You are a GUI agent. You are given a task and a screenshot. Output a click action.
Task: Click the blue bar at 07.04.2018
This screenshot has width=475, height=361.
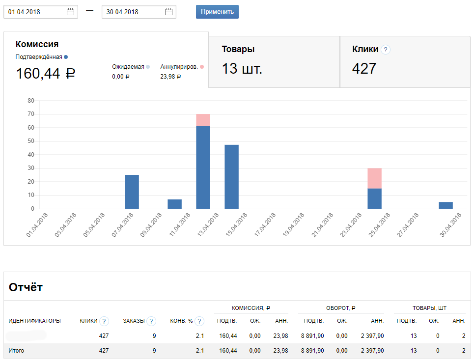click(132, 192)
